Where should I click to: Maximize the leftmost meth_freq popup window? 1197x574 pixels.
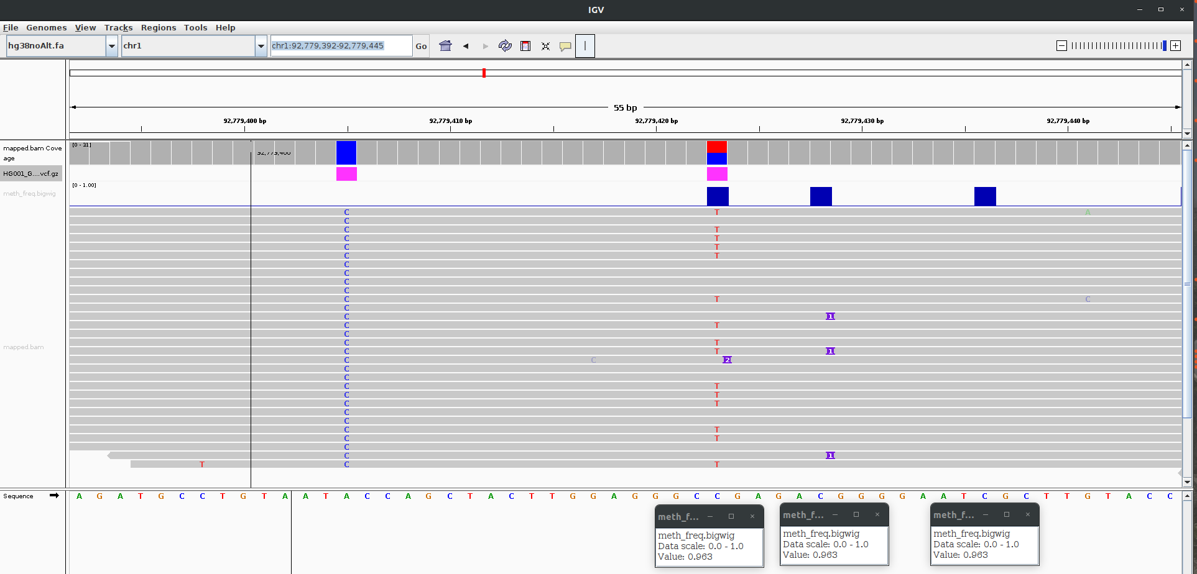pos(731,516)
